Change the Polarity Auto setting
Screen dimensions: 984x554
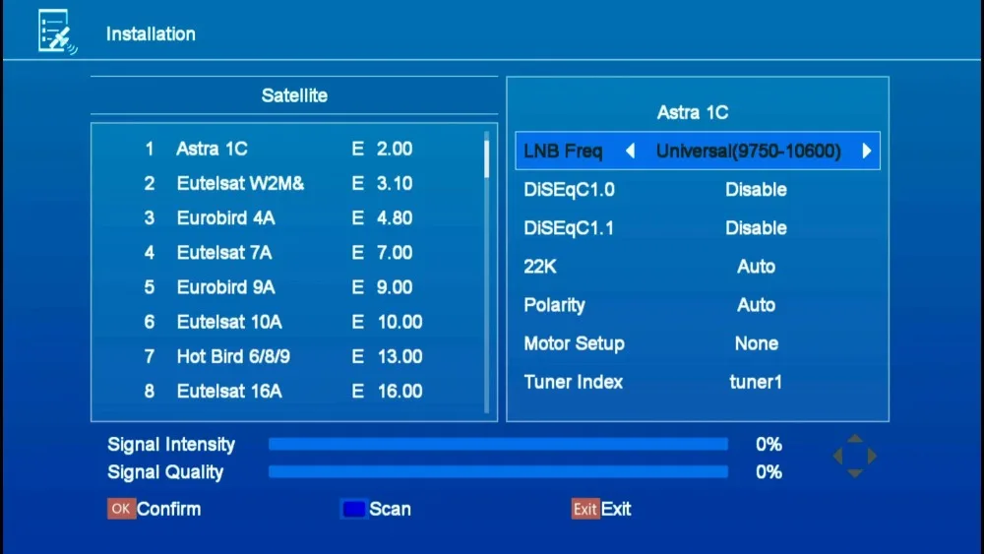(x=756, y=305)
